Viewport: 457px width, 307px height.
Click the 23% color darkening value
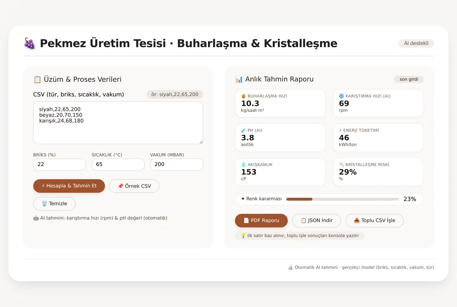coord(410,199)
